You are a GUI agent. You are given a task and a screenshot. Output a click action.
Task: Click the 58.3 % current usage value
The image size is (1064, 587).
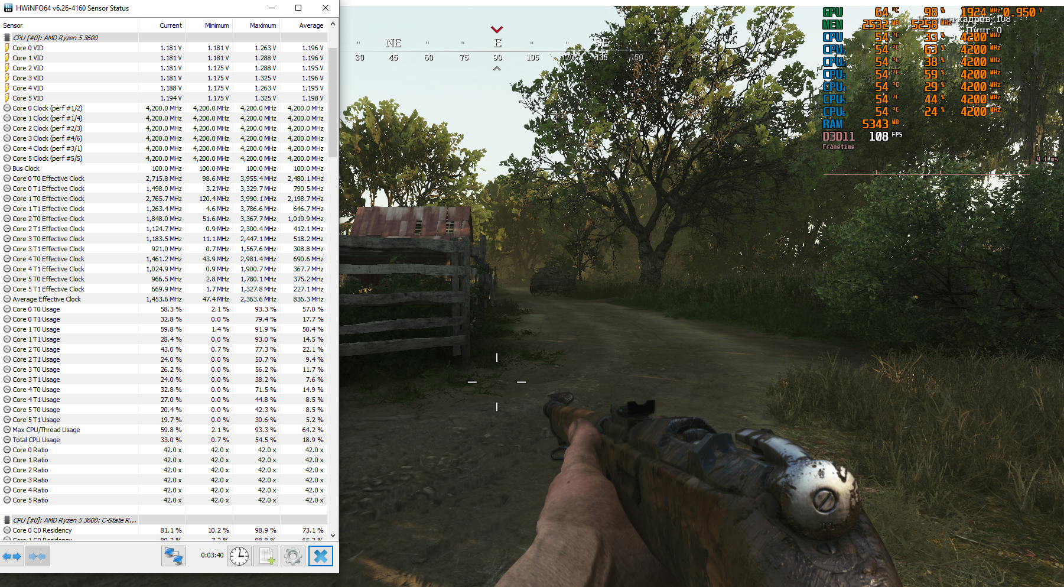[171, 309]
